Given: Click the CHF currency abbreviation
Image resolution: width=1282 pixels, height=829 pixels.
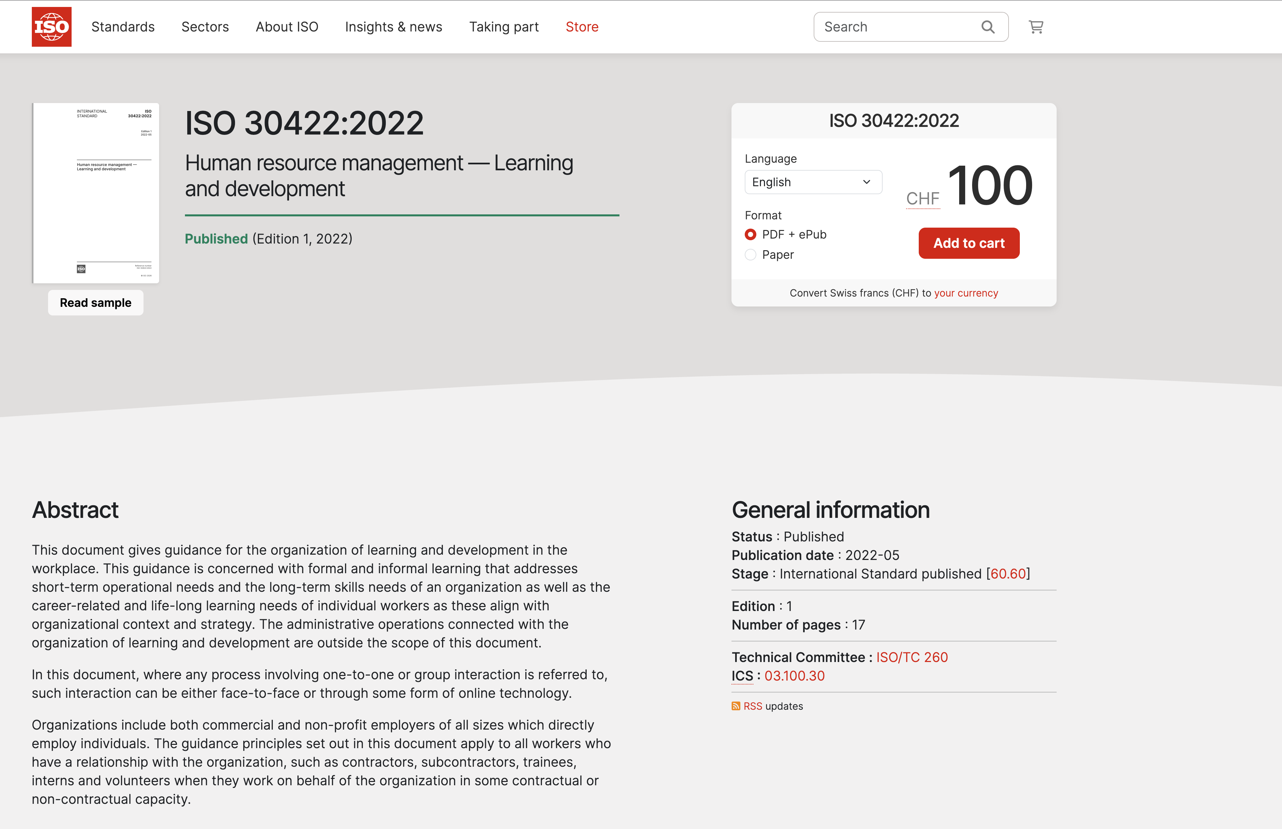Looking at the screenshot, I should pos(923,199).
